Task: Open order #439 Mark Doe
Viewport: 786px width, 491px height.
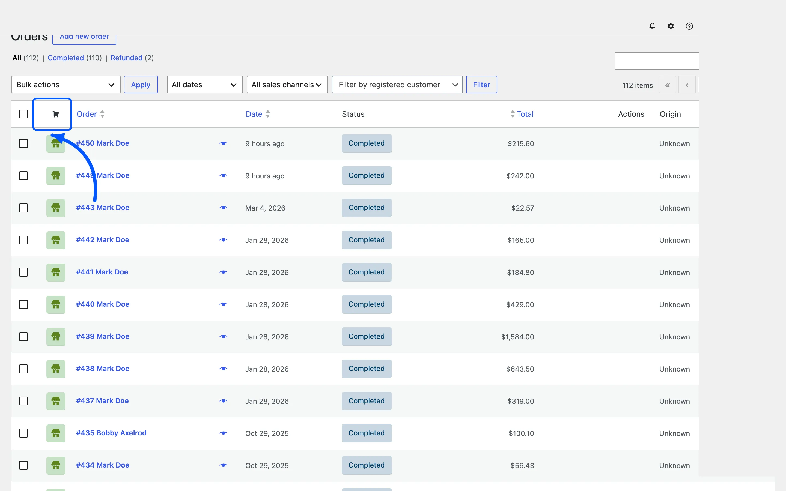Action: [103, 336]
